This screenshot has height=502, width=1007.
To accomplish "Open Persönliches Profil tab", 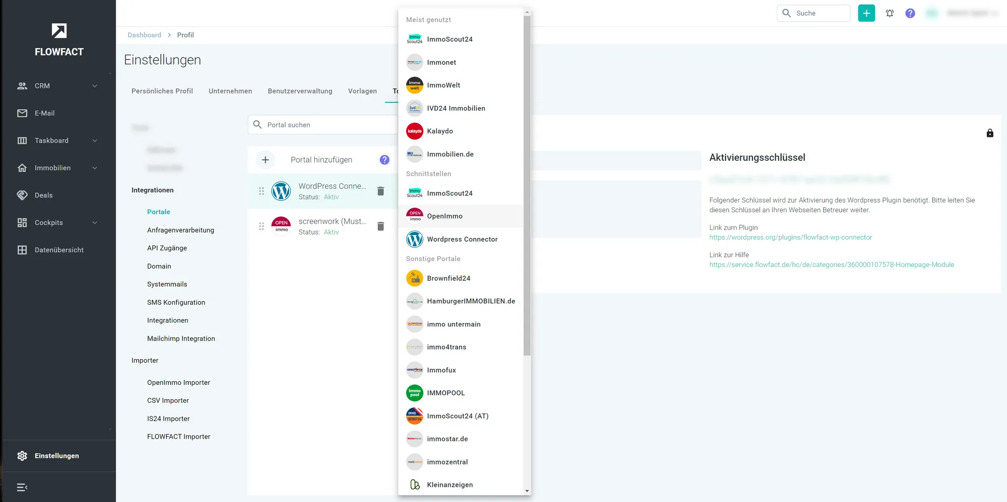I will click(x=162, y=91).
